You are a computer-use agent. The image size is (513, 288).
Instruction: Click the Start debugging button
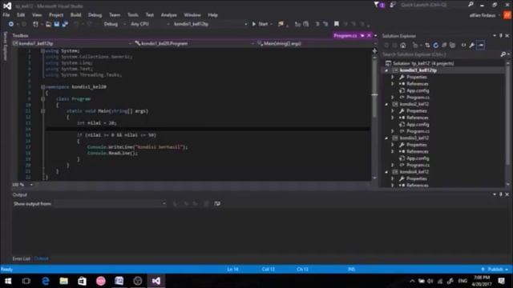click(x=261, y=24)
